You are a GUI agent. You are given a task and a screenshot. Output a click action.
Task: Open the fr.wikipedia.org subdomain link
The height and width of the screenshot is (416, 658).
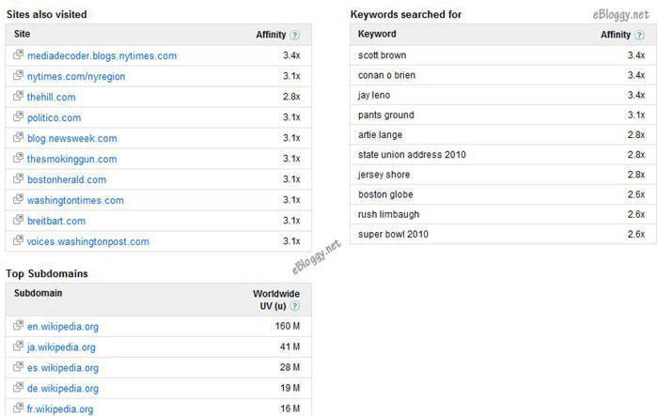point(60,408)
